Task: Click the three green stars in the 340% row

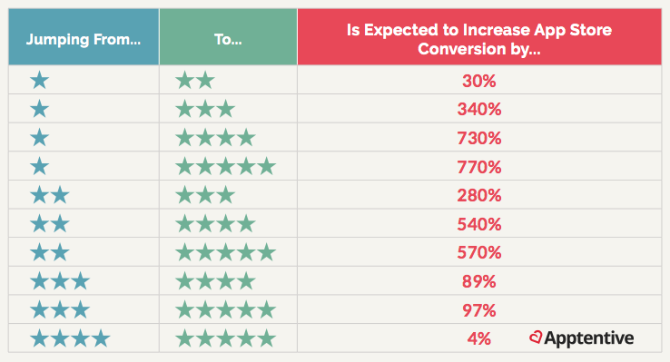Action: 205,109
